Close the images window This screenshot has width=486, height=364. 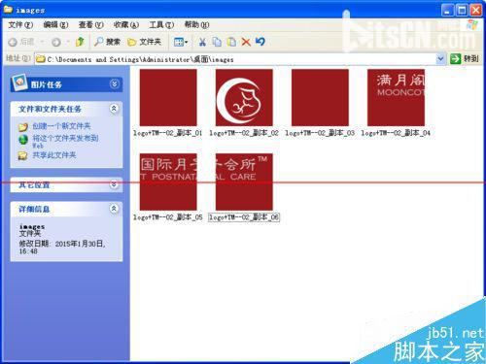click(x=476, y=11)
